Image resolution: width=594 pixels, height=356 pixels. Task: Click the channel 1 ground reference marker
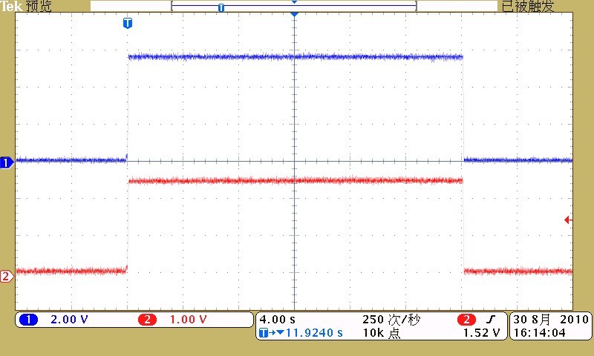point(6,162)
